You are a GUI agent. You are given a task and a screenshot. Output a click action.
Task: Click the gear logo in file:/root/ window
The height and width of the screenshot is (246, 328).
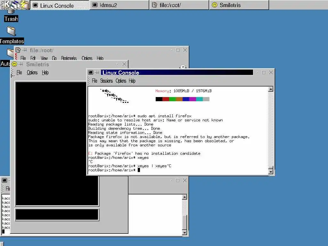click(183, 67)
